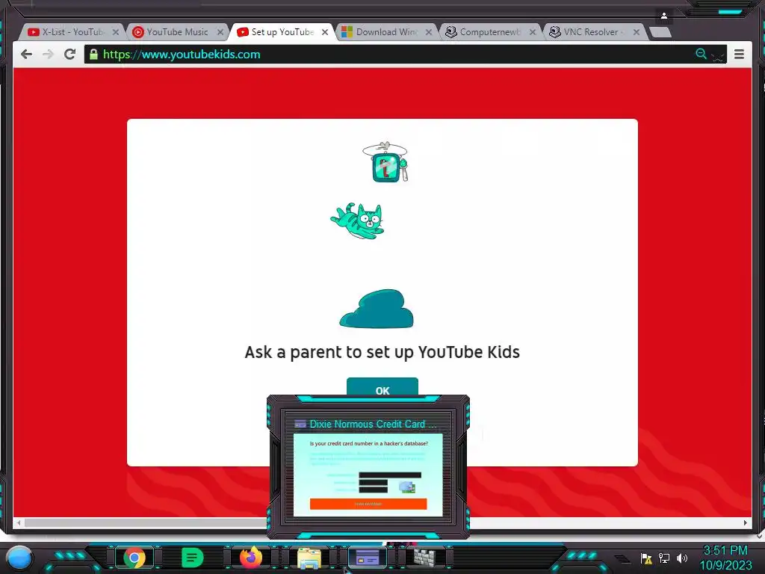This screenshot has height=574, width=765.
Task: Close the Download Windows tab
Action: 429,32
